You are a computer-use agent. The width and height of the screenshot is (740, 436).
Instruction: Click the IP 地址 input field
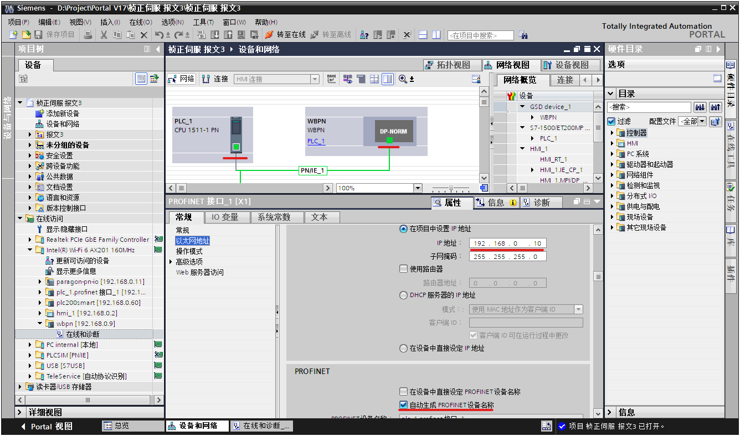(x=507, y=243)
